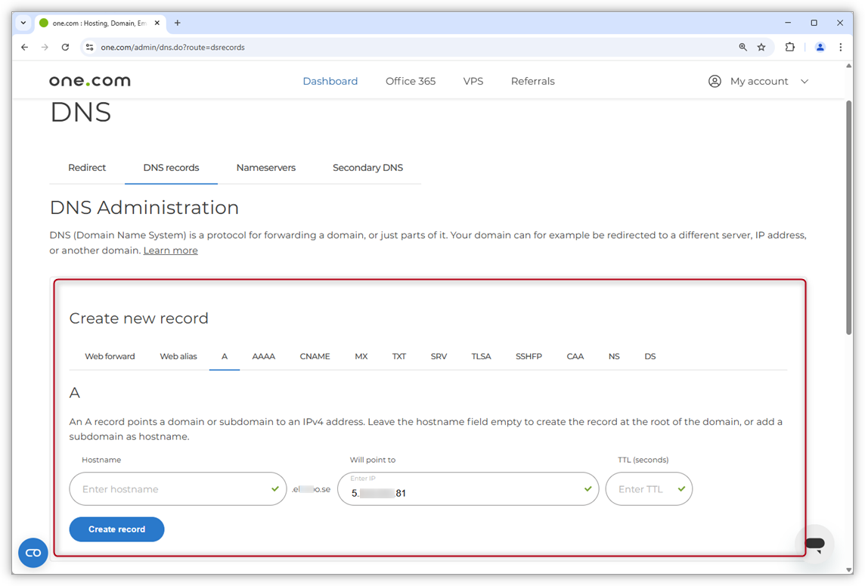Open the CNAME record type tab

(315, 356)
